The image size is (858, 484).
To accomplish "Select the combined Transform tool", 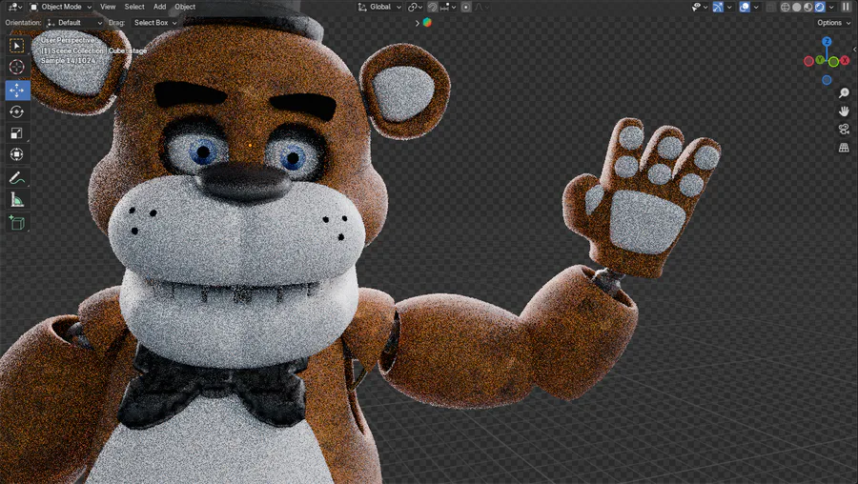I will click(17, 154).
